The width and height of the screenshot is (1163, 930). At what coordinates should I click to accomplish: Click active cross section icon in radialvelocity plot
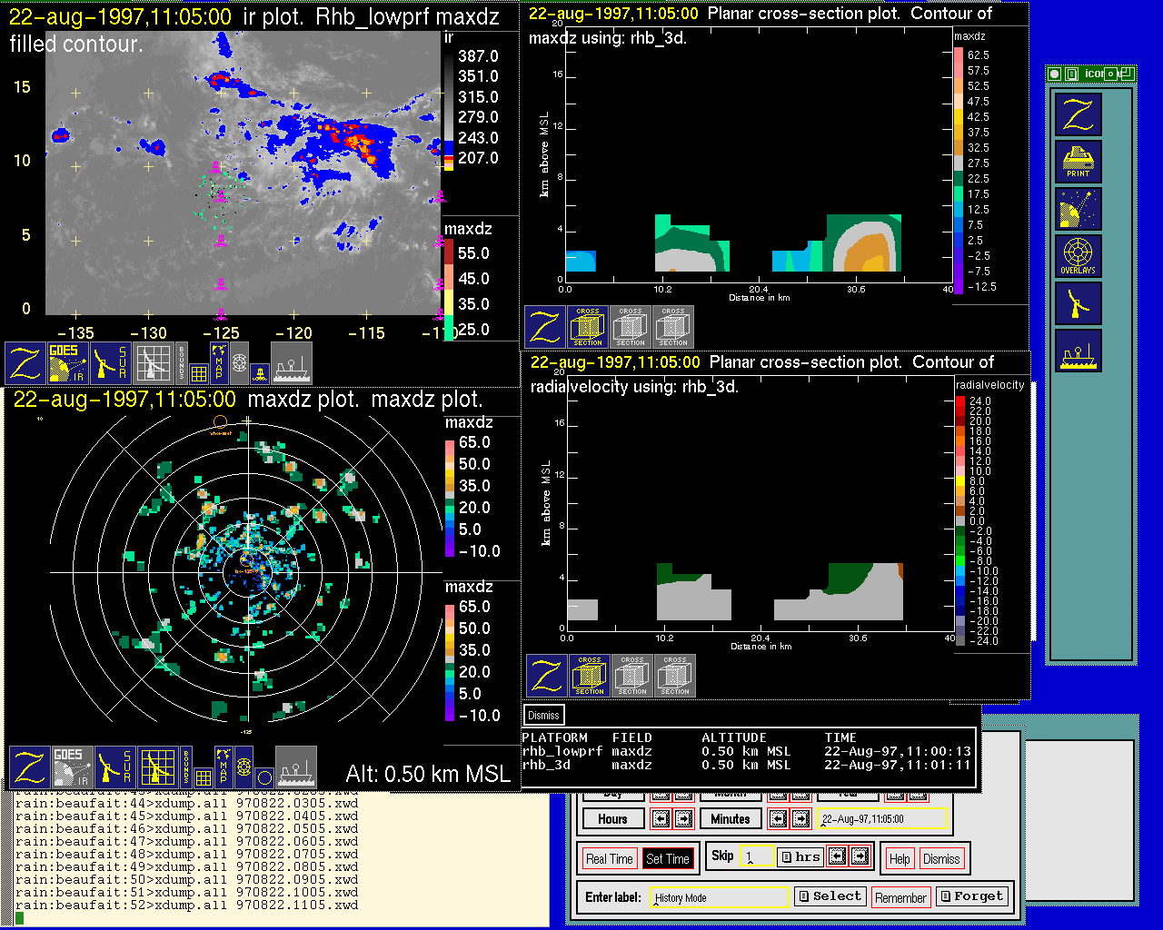590,676
